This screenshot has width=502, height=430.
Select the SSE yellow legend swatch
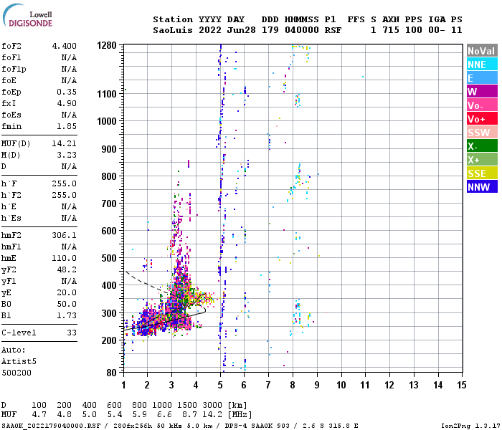pyautogui.click(x=482, y=173)
